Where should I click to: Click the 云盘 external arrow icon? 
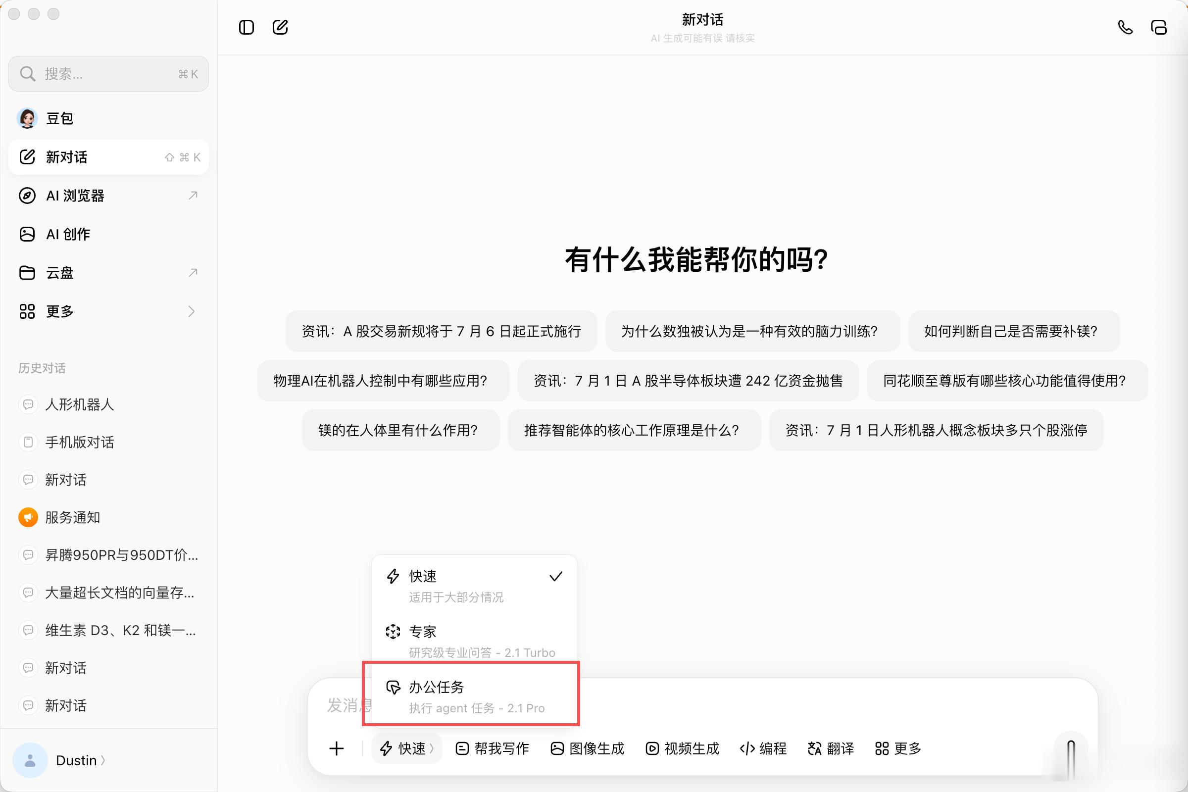click(x=193, y=273)
